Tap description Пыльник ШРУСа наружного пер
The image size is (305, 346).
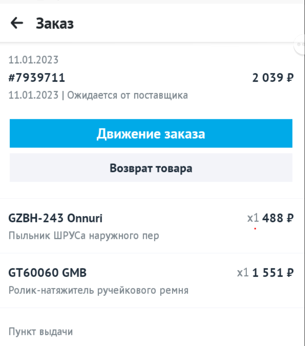pos(84,236)
